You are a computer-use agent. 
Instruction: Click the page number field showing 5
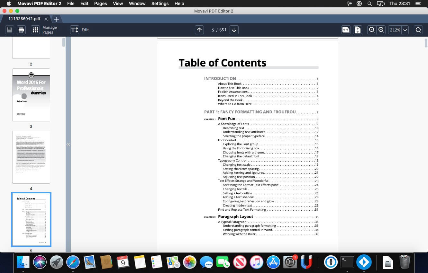(x=213, y=30)
